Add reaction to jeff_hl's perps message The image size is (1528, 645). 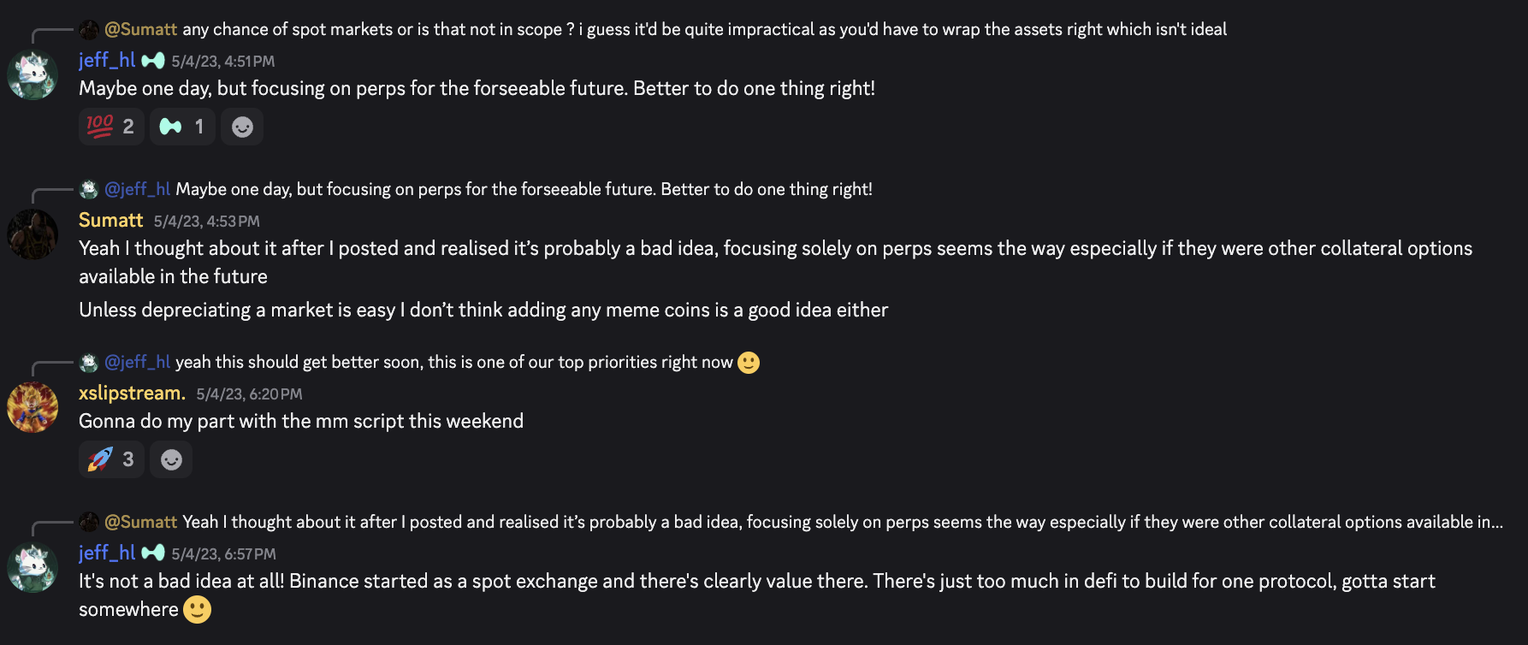coord(242,127)
